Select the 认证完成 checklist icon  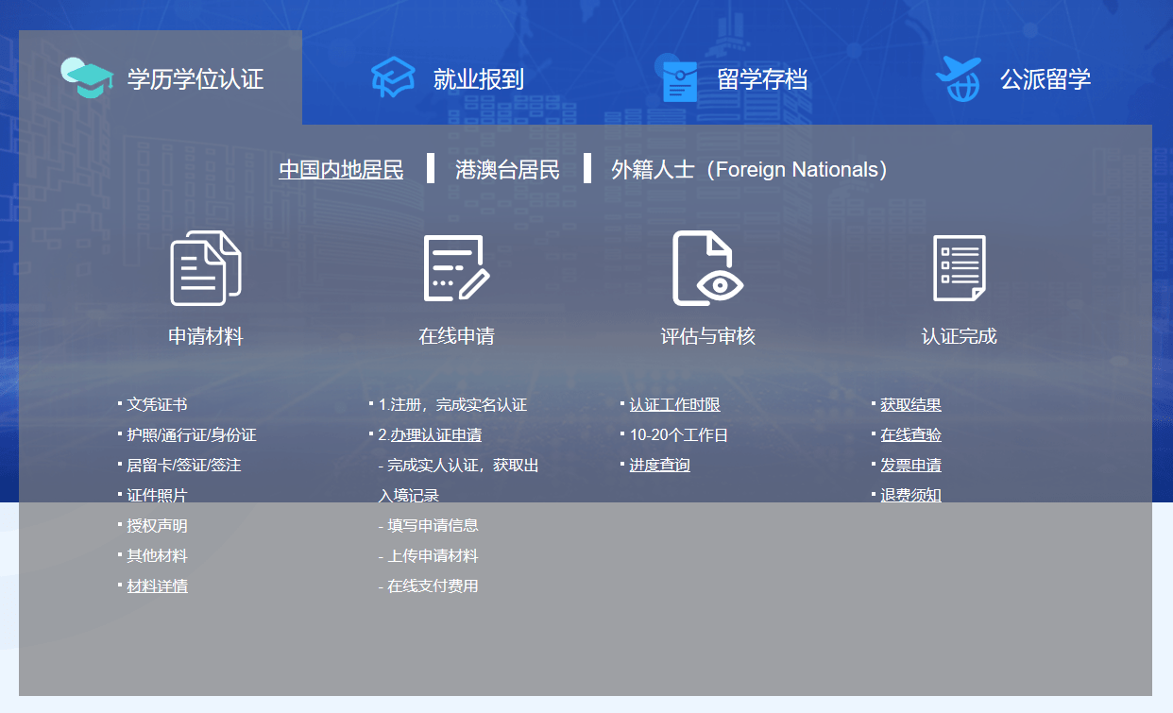click(957, 269)
